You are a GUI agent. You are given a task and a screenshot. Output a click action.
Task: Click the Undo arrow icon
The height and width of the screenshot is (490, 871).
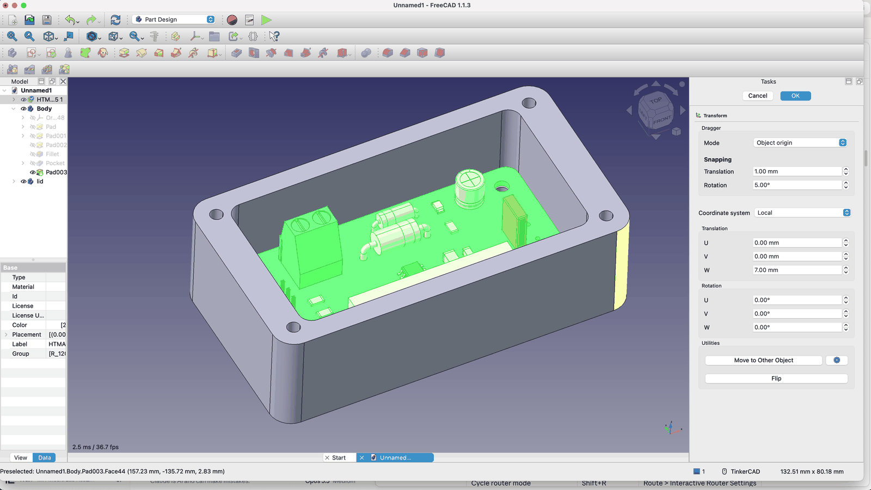click(x=70, y=20)
